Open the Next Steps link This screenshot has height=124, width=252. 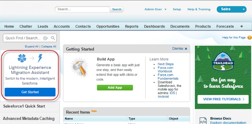click(x=166, y=64)
